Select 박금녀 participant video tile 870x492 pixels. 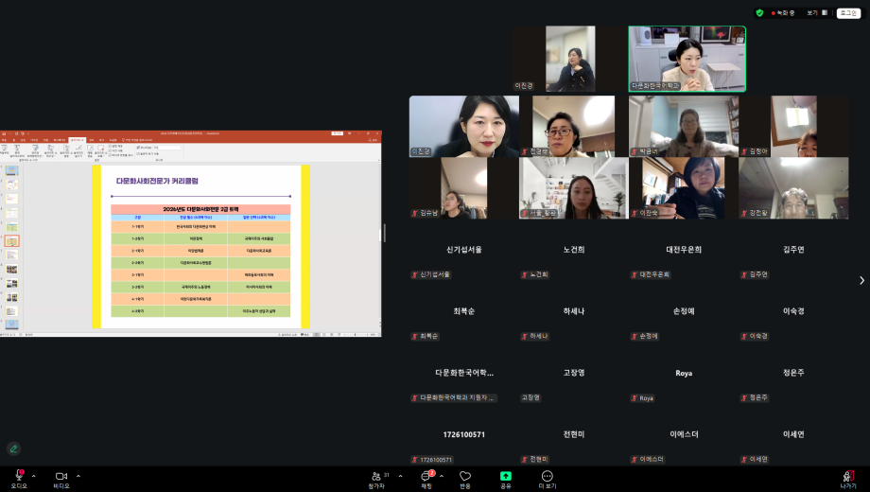[x=684, y=126]
